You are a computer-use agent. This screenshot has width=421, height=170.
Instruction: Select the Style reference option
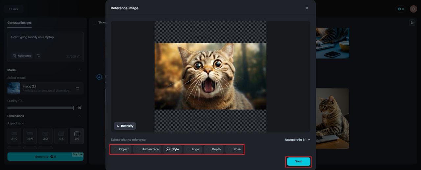point(172,149)
